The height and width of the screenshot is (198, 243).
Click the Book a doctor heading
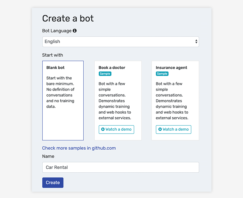[112, 68]
